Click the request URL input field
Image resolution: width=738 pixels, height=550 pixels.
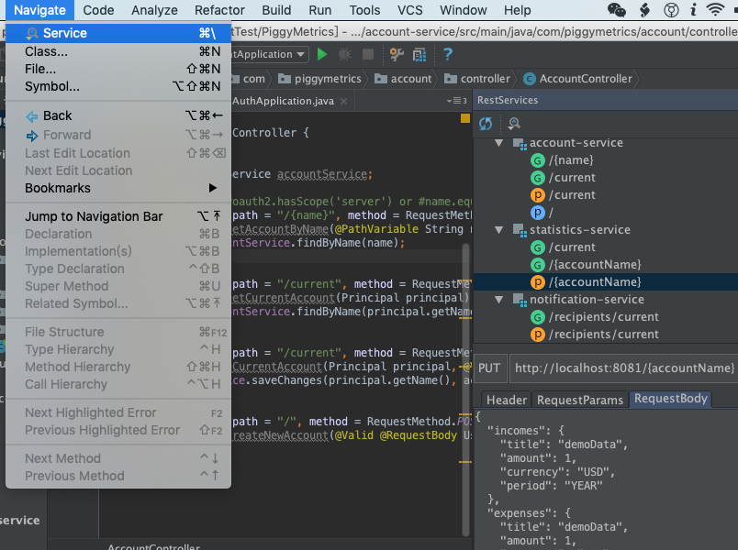(623, 368)
